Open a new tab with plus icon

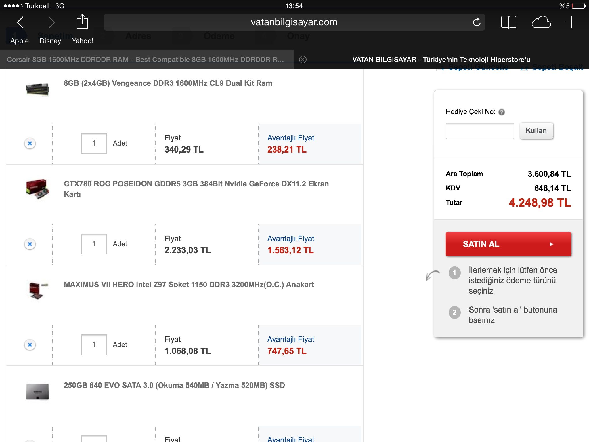click(x=571, y=22)
